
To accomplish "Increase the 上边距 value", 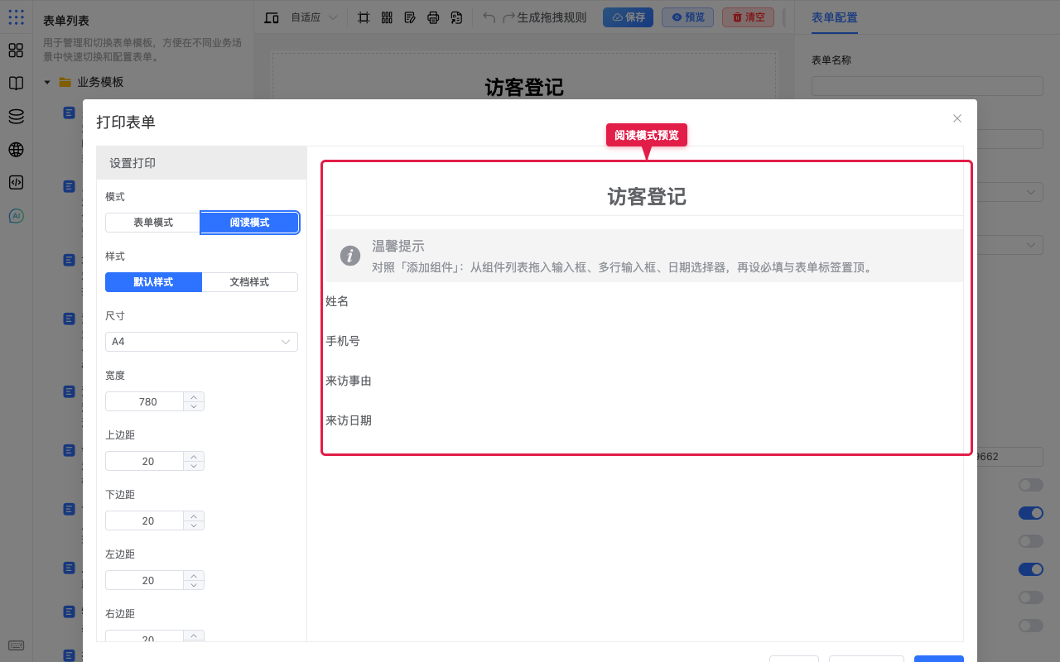I will pyautogui.click(x=194, y=456).
